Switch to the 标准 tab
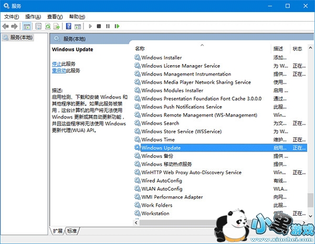Viewport: 315px width, 244px height. 72,231
